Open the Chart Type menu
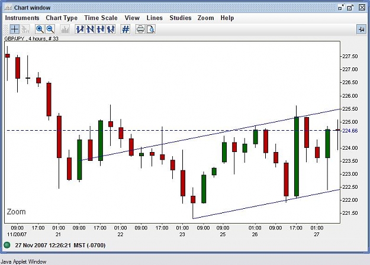The image size is (370, 265). [62, 18]
